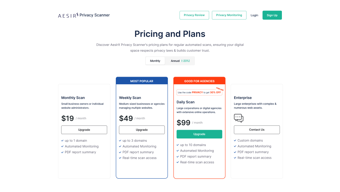Image resolution: width=340 pixels, height=192 pixels.
Task: Upgrade to the Monthly Scan plan
Action: click(x=84, y=130)
